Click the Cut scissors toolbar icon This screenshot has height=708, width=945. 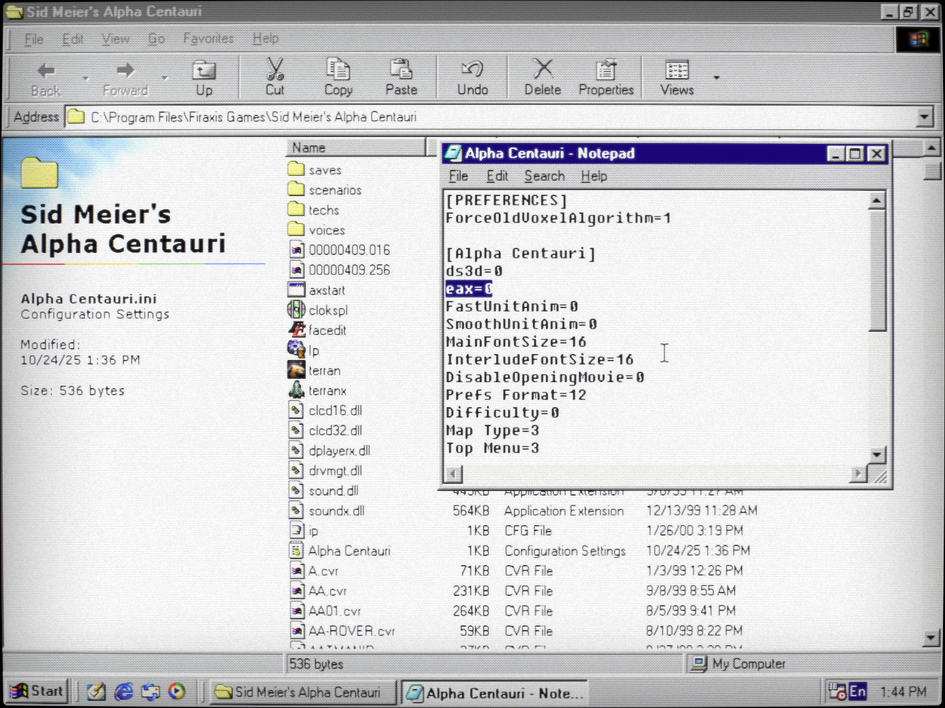coord(275,69)
